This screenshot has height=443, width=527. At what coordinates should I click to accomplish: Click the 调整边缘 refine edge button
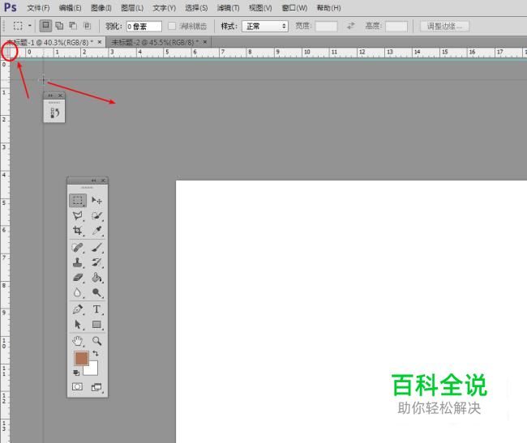[444, 27]
